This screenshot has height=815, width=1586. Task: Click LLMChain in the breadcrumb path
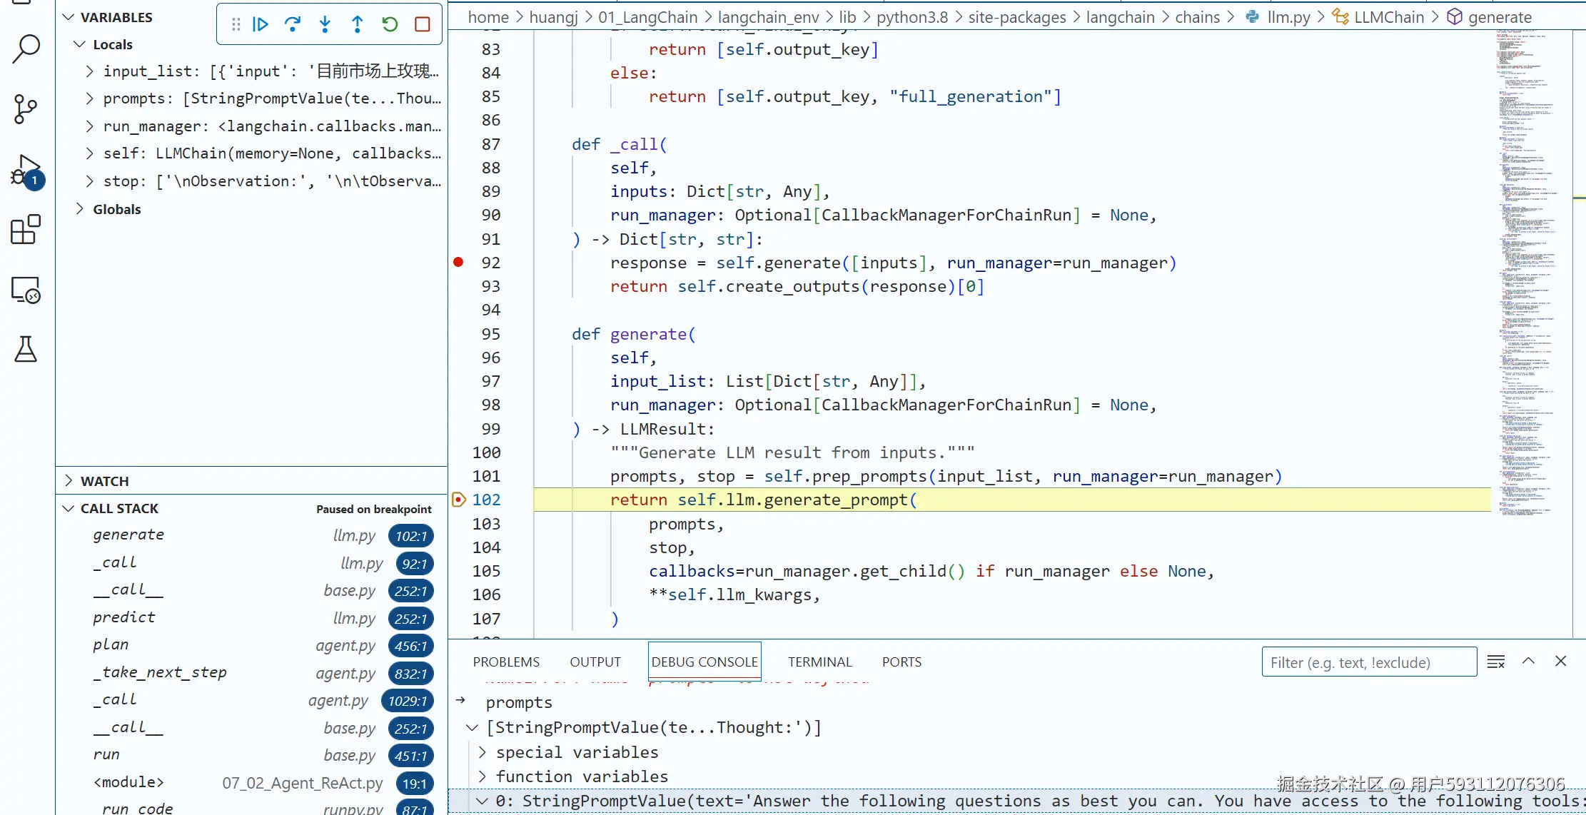point(1388,17)
